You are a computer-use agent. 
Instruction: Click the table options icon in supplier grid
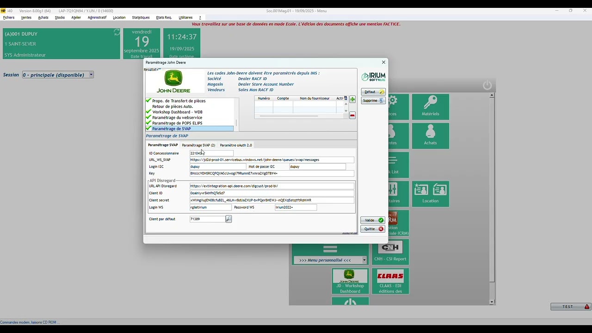tap(345, 98)
